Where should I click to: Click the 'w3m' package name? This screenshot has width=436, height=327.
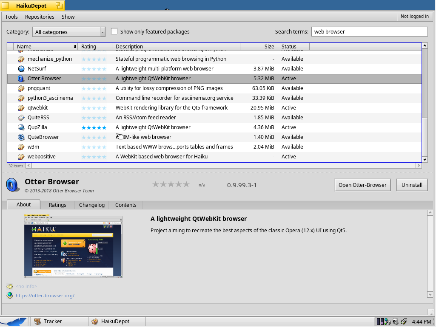(33, 147)
